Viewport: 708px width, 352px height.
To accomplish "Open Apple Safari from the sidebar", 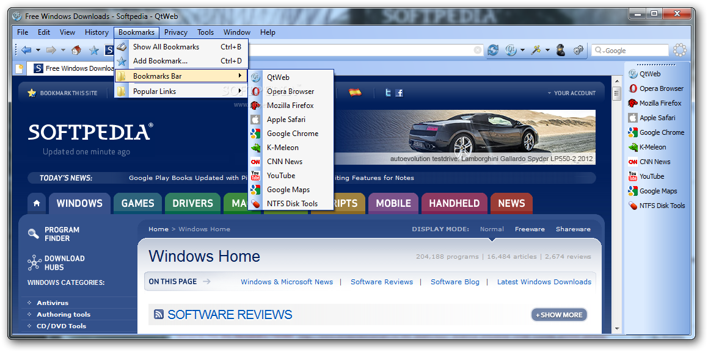I will tap(652, 118).
